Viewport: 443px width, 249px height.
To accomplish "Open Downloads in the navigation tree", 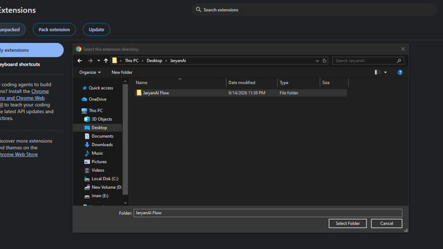I will point(99,145).
